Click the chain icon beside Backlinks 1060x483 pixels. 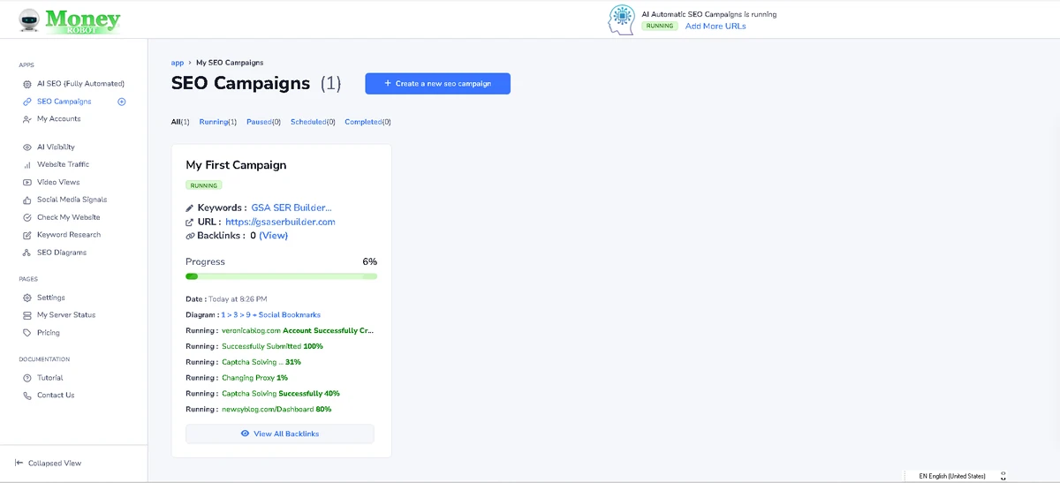190,237
